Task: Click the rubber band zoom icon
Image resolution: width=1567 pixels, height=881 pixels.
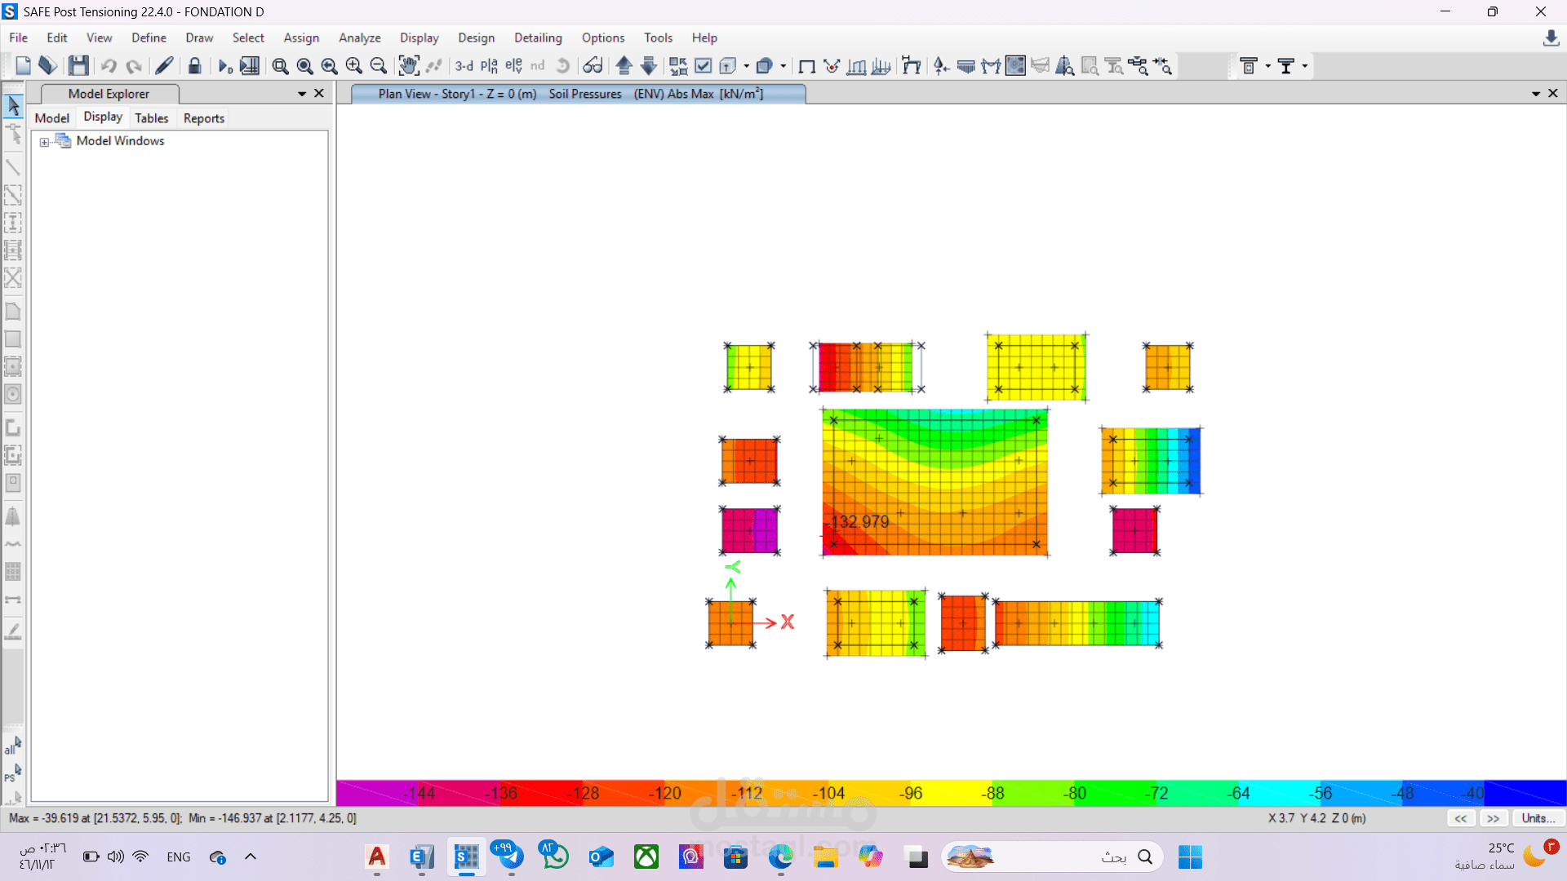Action: [280, 66]
